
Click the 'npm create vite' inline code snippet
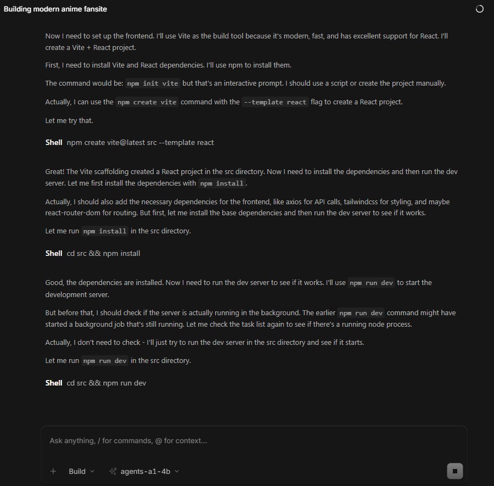click(147, 102)
